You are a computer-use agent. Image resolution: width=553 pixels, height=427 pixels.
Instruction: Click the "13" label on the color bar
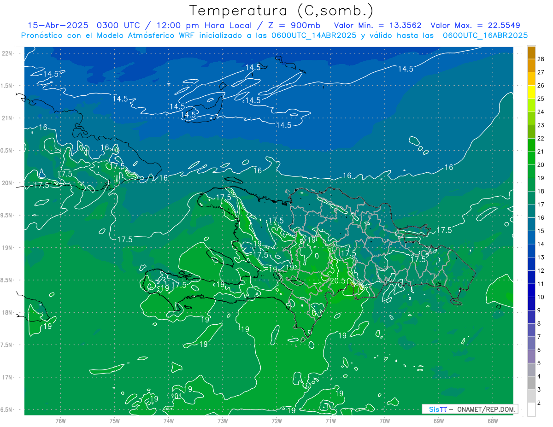[541, 257]
